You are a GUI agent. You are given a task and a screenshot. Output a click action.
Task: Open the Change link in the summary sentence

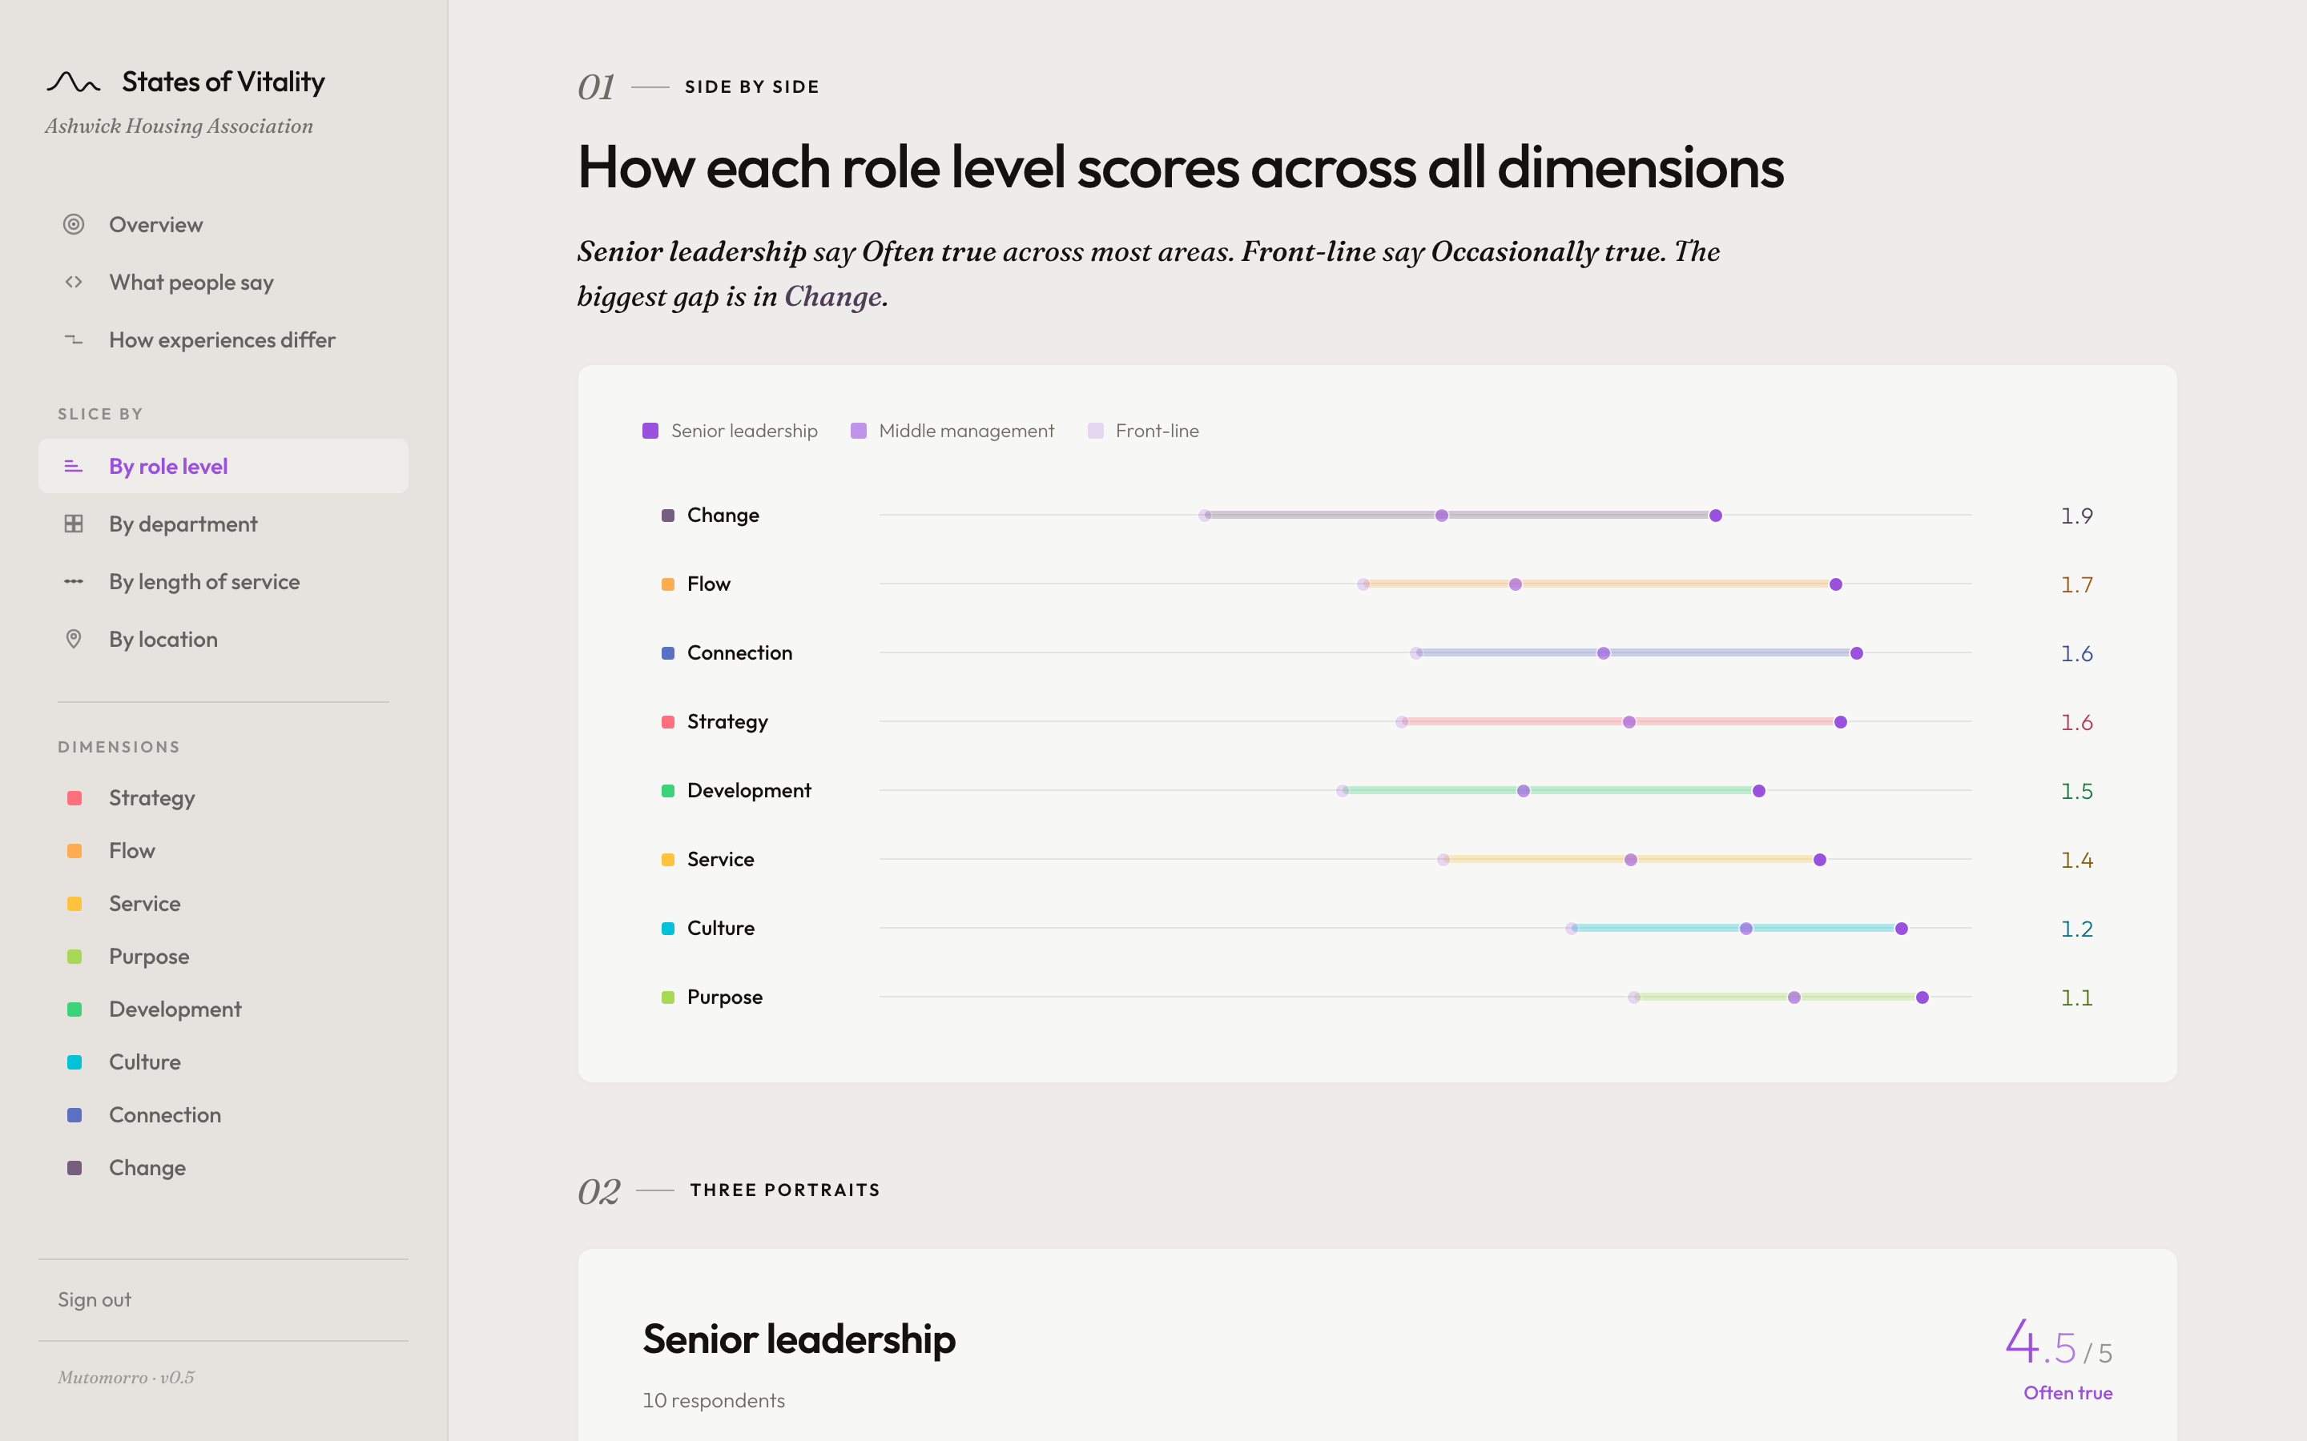pyautogui.click(x=832, y=297)
